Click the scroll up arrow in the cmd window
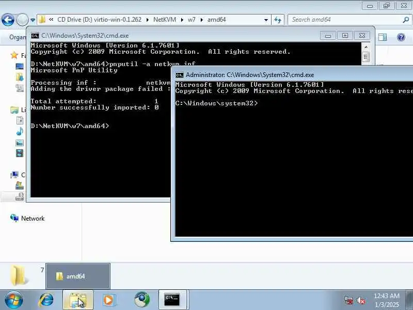Screen dimensions: 413x310 pos(366,47)
